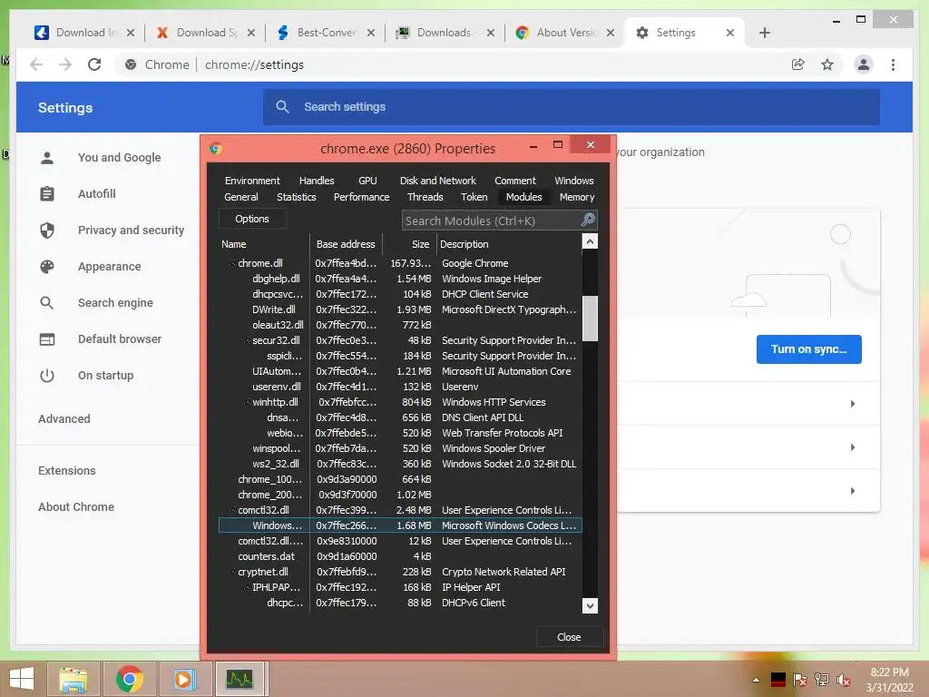Click the Default browser window icon
929x697 pixels.
click(47, 339)
